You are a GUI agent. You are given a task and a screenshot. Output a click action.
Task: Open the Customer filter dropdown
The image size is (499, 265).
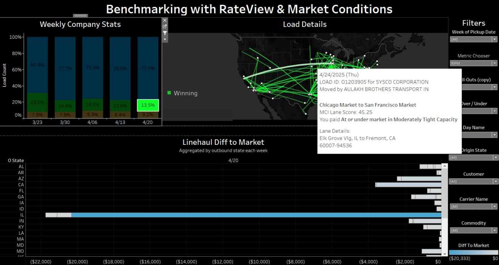pyautogui.click(x=474, y=181)
